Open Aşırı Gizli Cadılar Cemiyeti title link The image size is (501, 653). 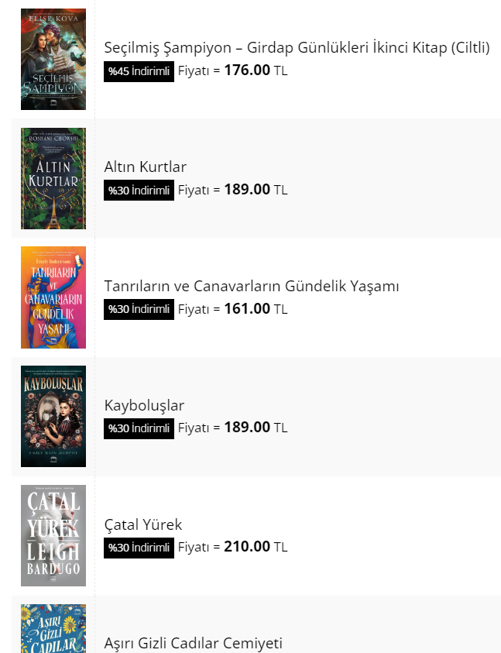tap(194, 643)
